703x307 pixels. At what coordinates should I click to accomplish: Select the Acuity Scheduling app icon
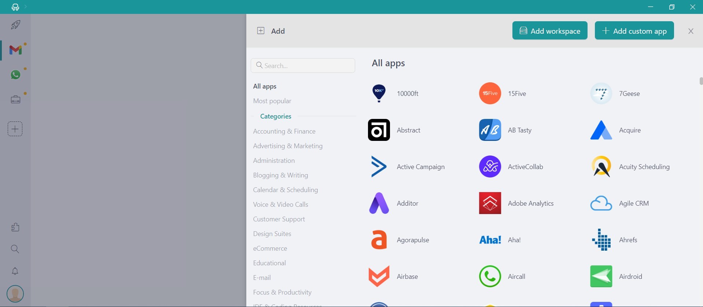click(x=601, y=166)
